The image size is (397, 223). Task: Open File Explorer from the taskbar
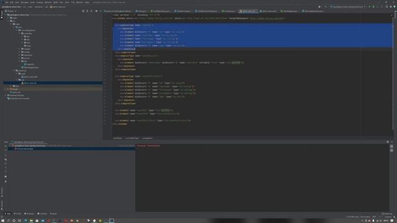(32, 221)
